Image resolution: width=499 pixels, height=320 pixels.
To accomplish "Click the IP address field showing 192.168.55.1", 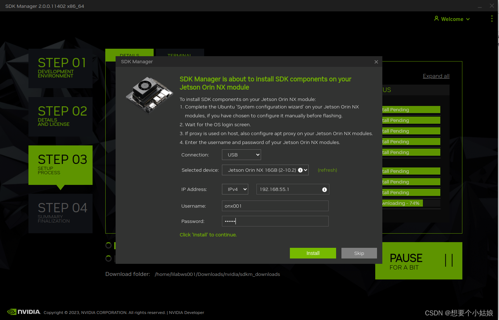I will [x=293, y=189].
